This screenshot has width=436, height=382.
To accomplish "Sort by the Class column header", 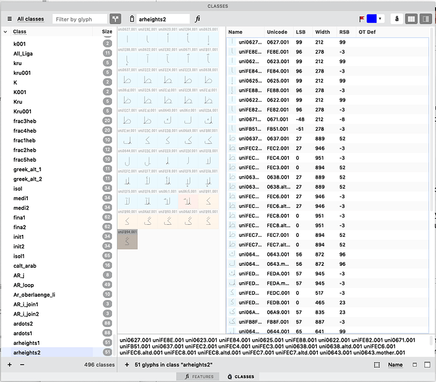I will pyautogui.click(x=20, y=32).
